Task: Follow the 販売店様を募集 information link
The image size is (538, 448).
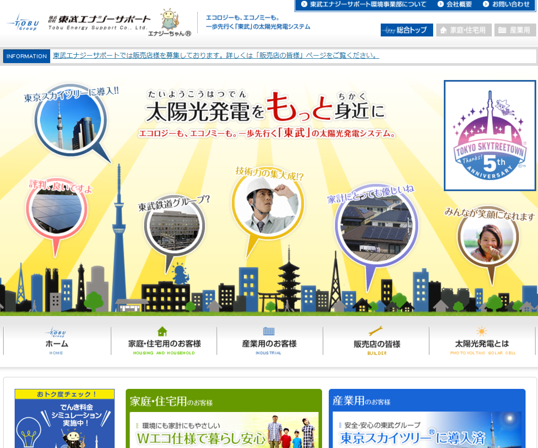Action: pyautogui.click(x=216, y=56)
